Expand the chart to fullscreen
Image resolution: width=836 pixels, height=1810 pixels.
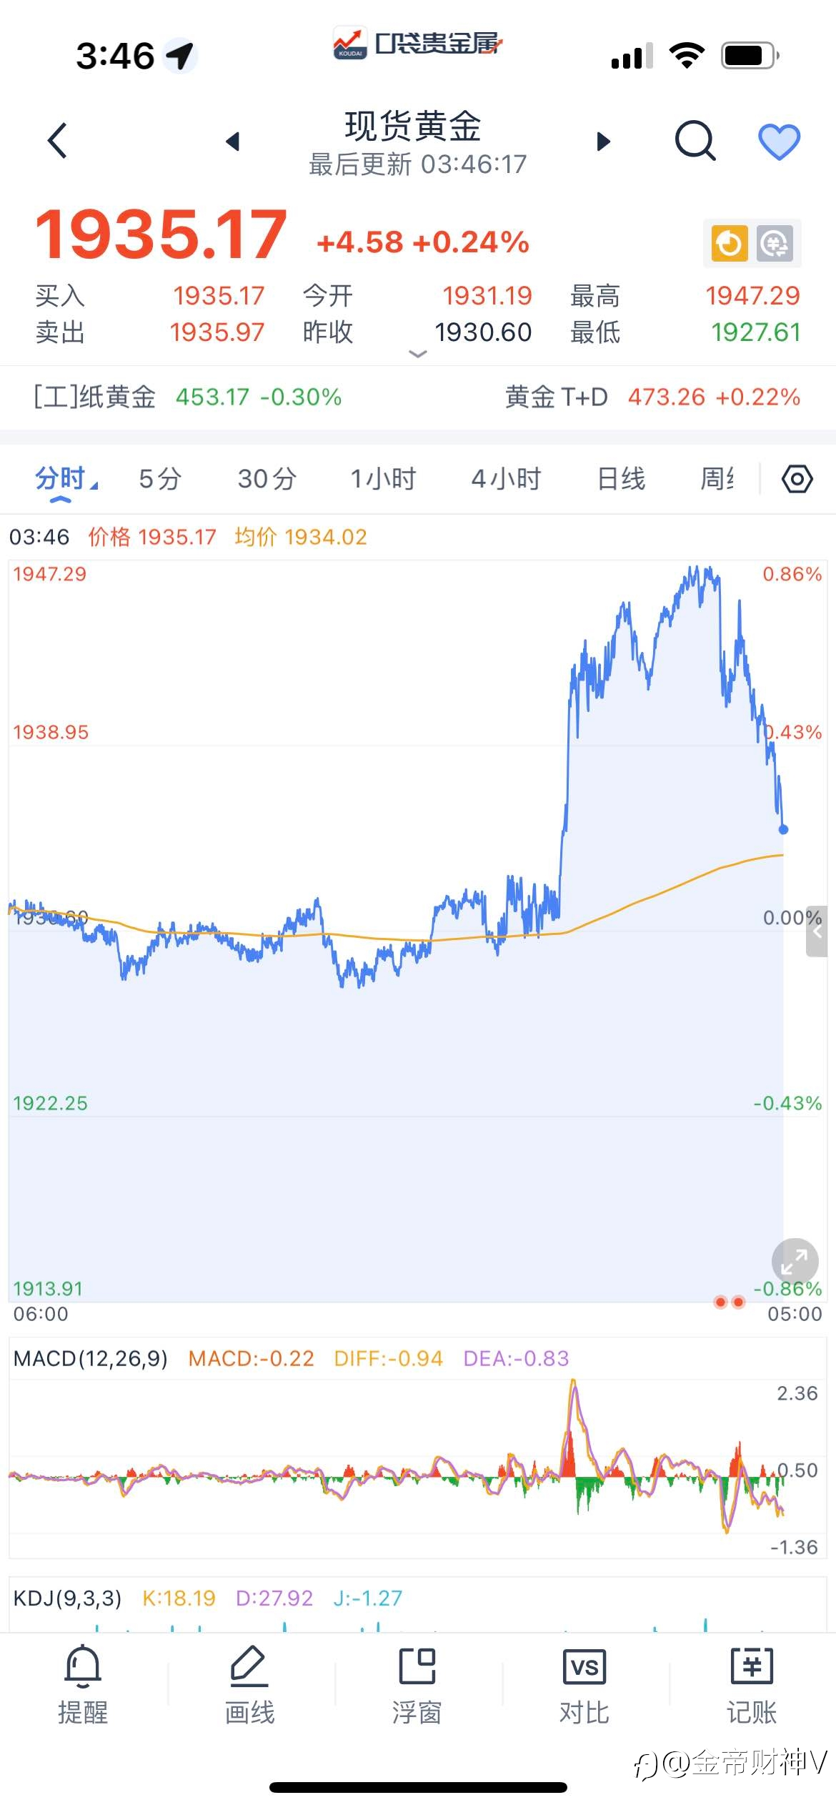coord(795,1261)
